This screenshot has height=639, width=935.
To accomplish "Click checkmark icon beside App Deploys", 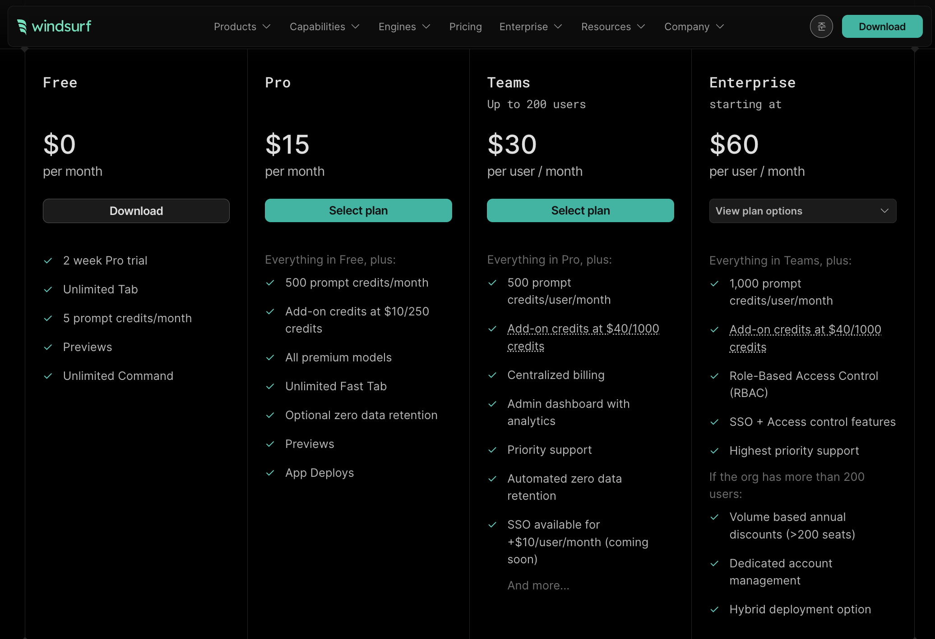I will pyautogui.click(x=270, y=473).
